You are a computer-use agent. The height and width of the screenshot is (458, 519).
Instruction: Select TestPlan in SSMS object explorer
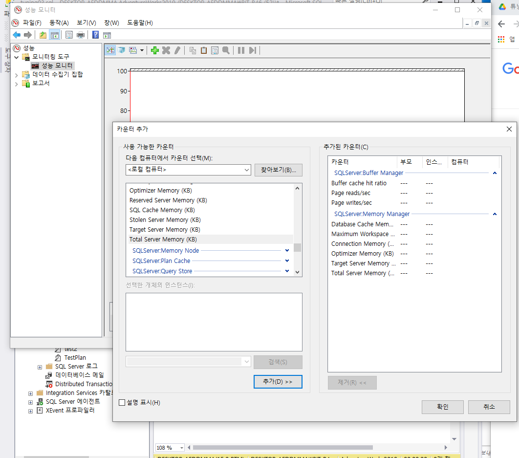click(75, 358)
